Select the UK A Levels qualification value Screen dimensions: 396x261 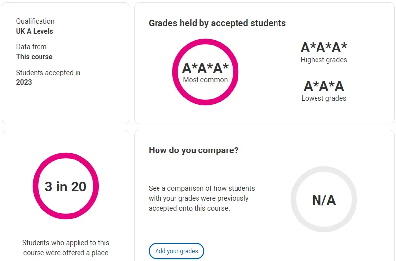click(35, 31)
